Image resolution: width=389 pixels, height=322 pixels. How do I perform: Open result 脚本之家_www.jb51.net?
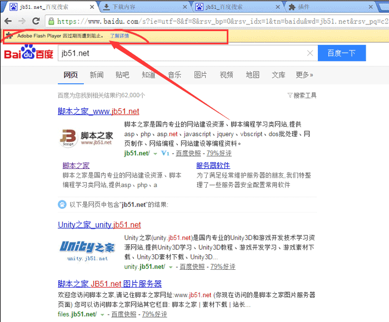pos(98,111)
